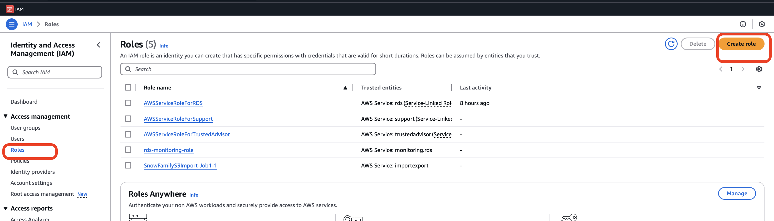Image resolution: width=774 pixels, height=221 pixels.
Task: Click the hexagon icon at top right
Action: coord(761,24)
